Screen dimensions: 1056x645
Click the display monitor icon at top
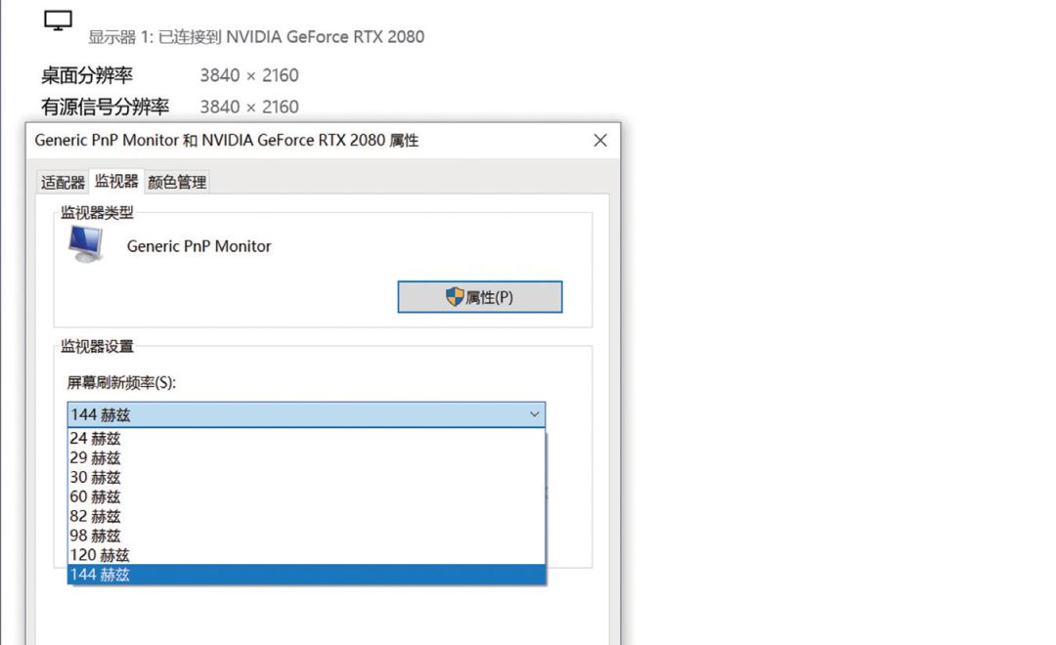click(59, 21)
